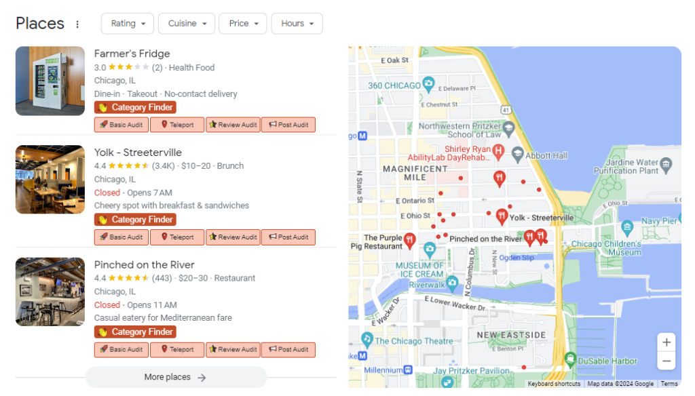Select the Chicago Children's Museum marker icon
The image size is (695, 396).
pos(626,228)
